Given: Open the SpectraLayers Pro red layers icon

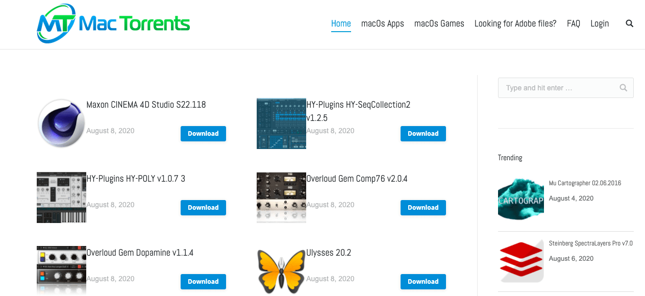Looking at the screenshot, I should pos(521,261).
